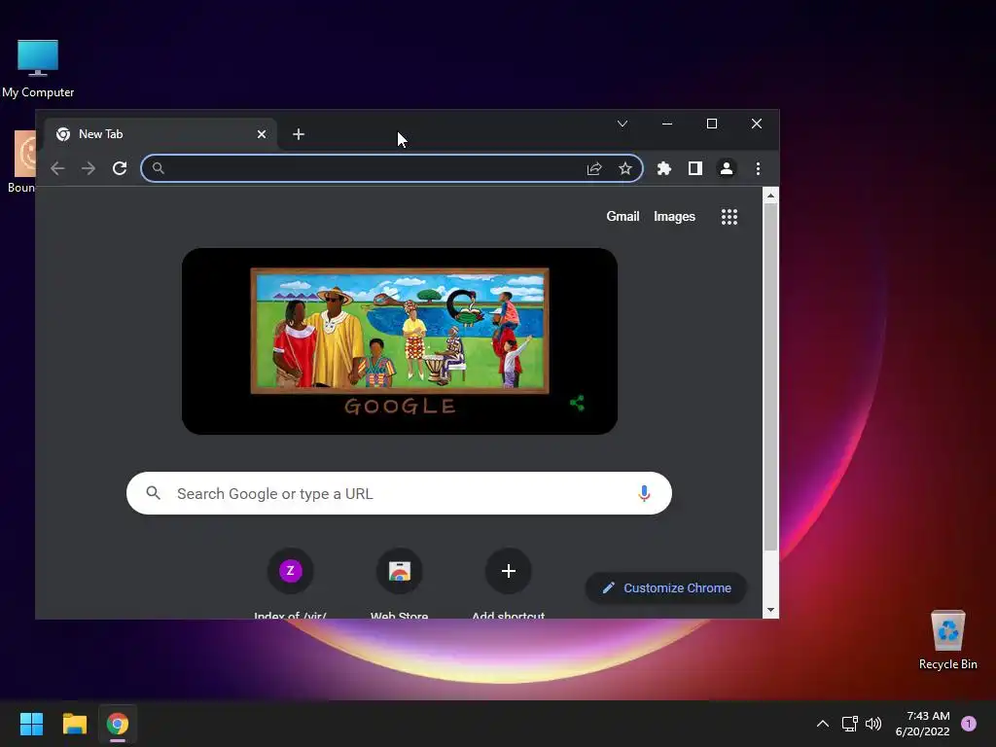Screen dimensions: 996x747
Task: Open the side panel icon in the toolbar
Action: [694, 168]
